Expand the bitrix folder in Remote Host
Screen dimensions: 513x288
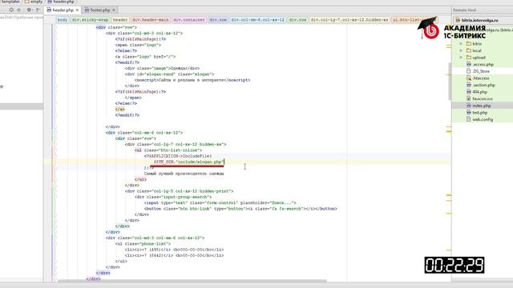coord(461,43)
